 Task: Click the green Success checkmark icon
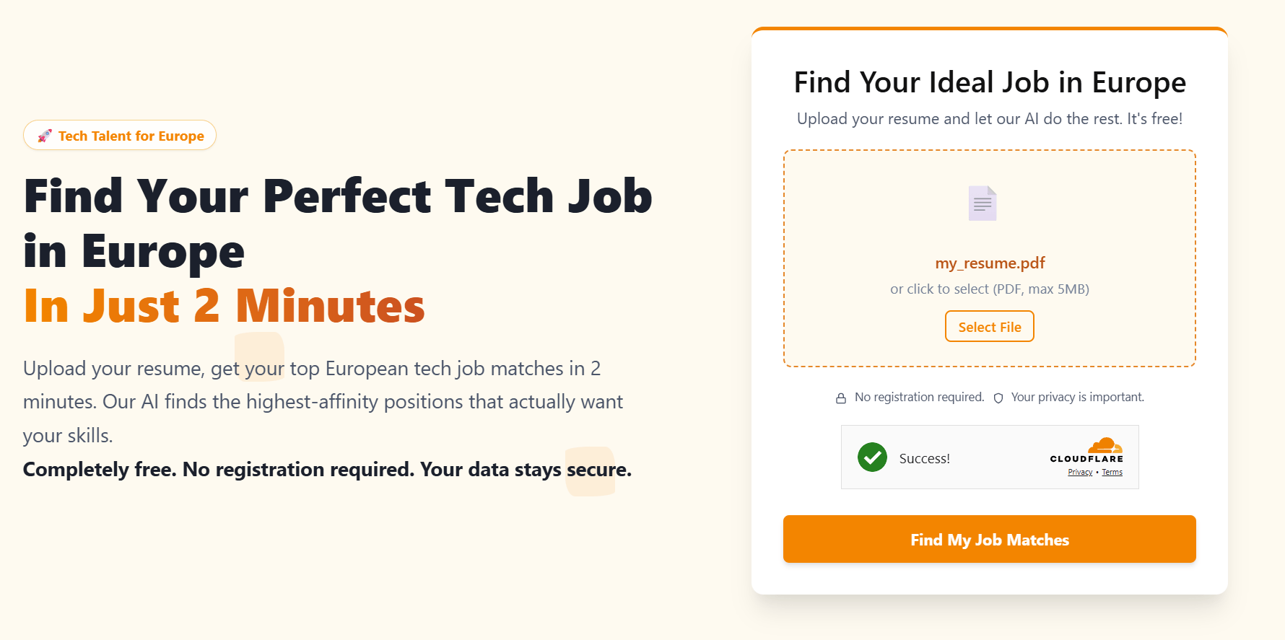click(872, 457)
